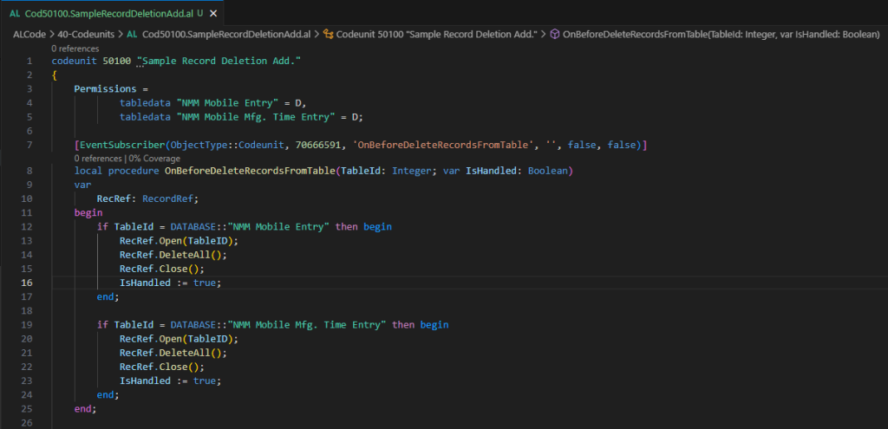Image resolution: width=888 pixels, height=429 pixels.
Task: Click the ALCode breadcrumb
Action: (x=30, y=35)
